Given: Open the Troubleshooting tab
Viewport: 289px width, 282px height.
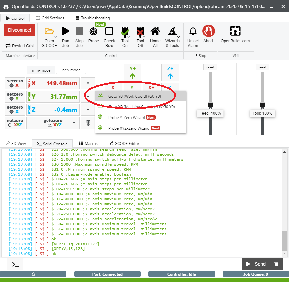Looking at the screenshot, I should (x=93, y=18).
